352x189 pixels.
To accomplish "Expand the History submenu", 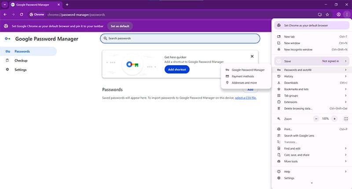I will 312,76.
